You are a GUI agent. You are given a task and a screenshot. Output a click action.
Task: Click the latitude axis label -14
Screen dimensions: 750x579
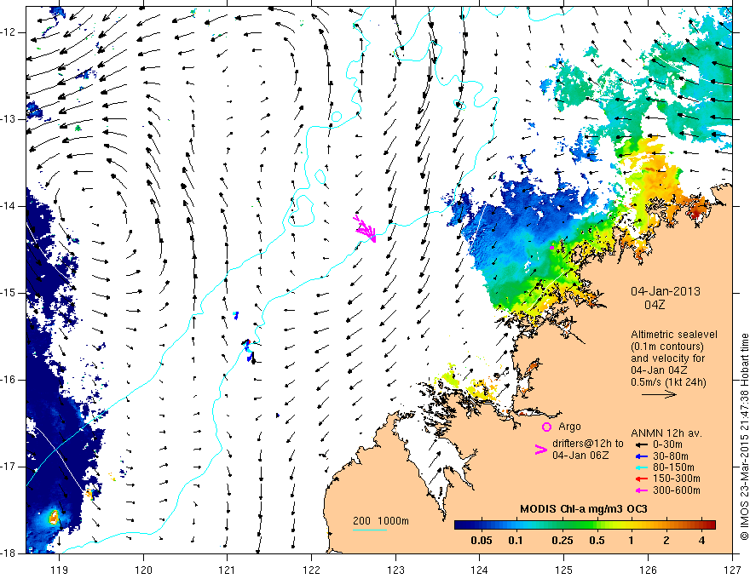click(9, 206)
